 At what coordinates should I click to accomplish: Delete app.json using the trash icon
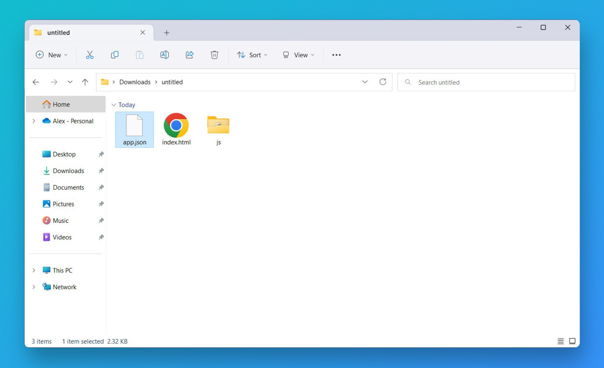pyautogui.click(x=214, y=54)
